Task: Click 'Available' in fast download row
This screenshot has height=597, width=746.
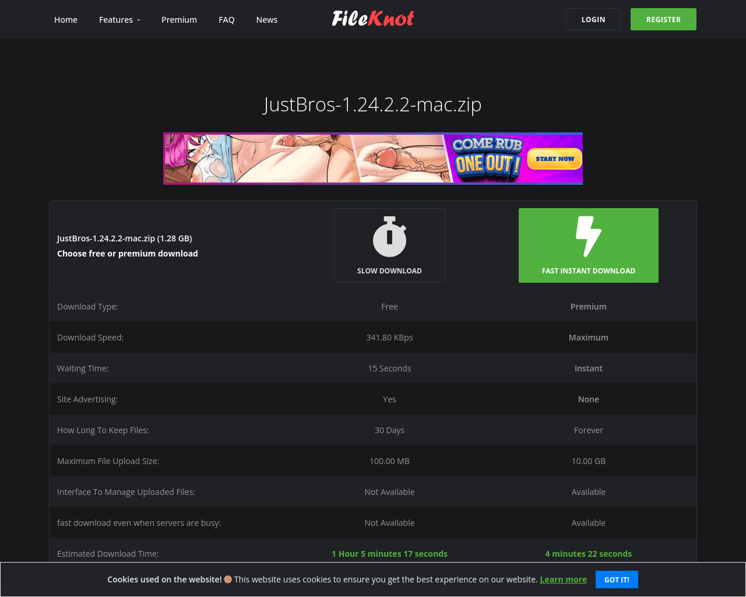Action: [x=589, y=523]
